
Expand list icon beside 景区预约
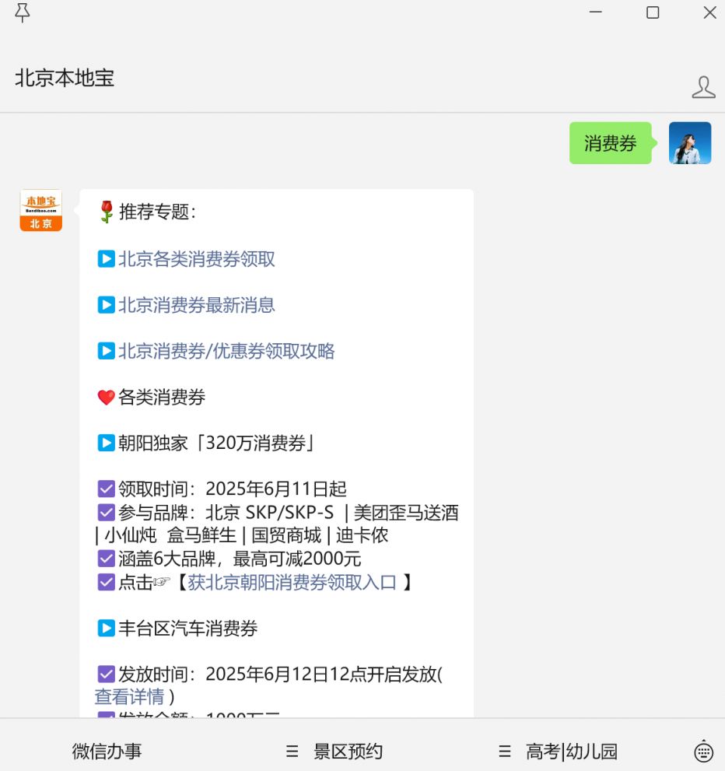[292, 752]
